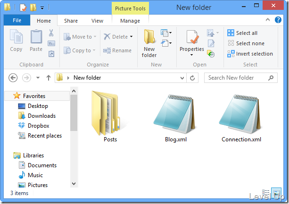This screenshot has width=289, height=204.
Task: Select the Blog.xml file
Action: (x=176, y=118)
